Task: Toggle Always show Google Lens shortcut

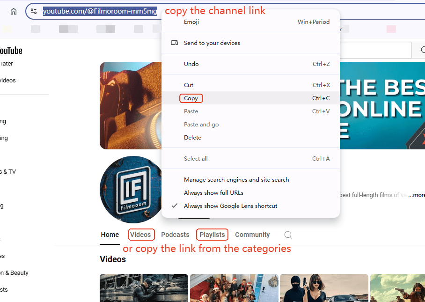Action: (x=230, y=206)
